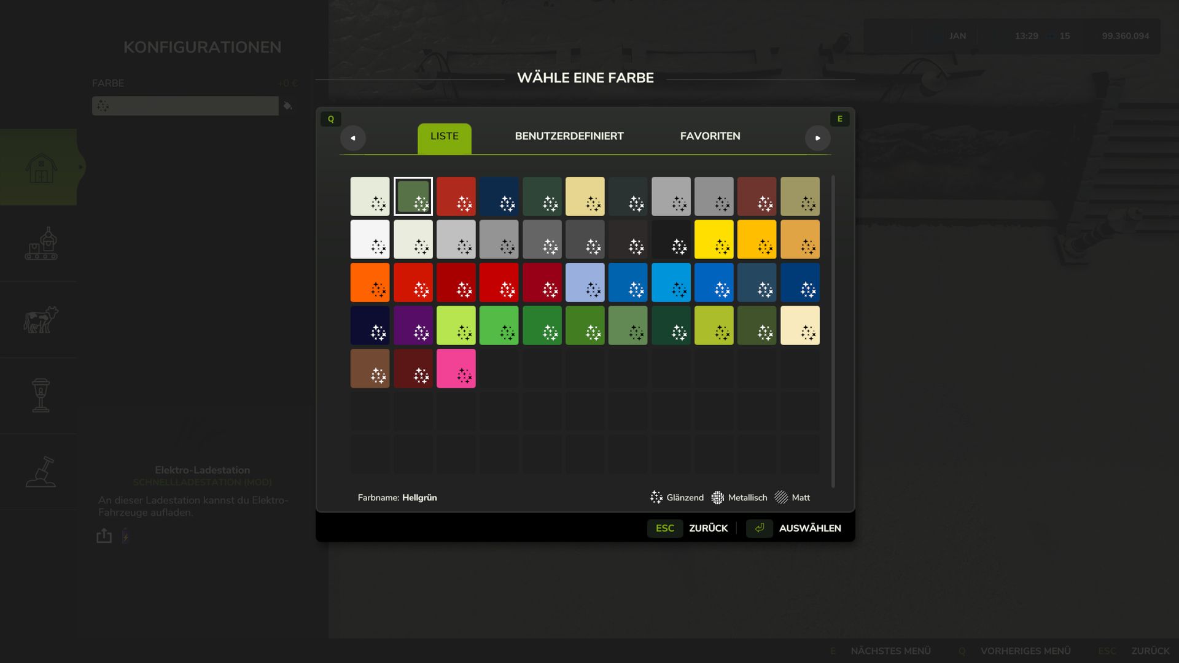Viewport: 1179px width, 663px height.
Task: Open the decoration lamp category icon
Action: click(41, 395)
